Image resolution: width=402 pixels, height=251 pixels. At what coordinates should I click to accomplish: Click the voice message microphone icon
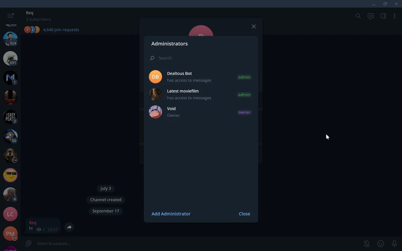click(394, 243)
